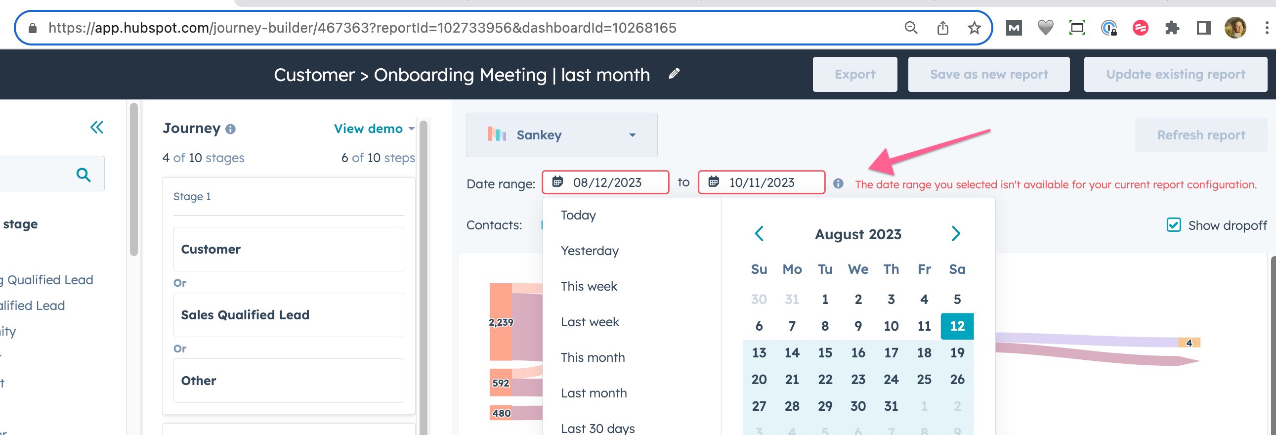Screen dimensions: 1276x435
Task: Select This week date preset
Action: (x=589, y=286)
